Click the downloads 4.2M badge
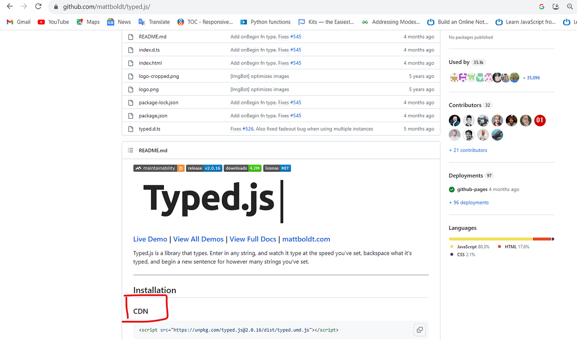 [242, 168]
